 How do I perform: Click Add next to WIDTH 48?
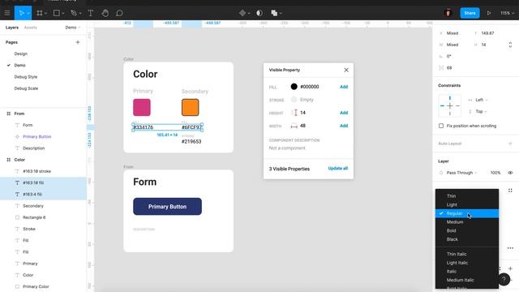pyautogui.click(x=344, y=126)
